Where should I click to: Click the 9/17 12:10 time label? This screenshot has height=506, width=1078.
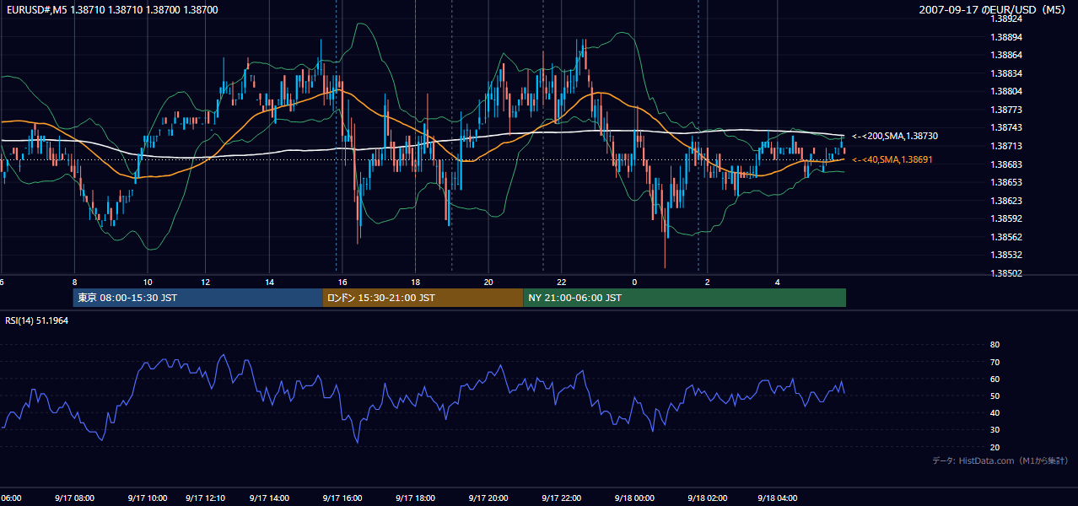pyautogui.click(x=205, y=498)
